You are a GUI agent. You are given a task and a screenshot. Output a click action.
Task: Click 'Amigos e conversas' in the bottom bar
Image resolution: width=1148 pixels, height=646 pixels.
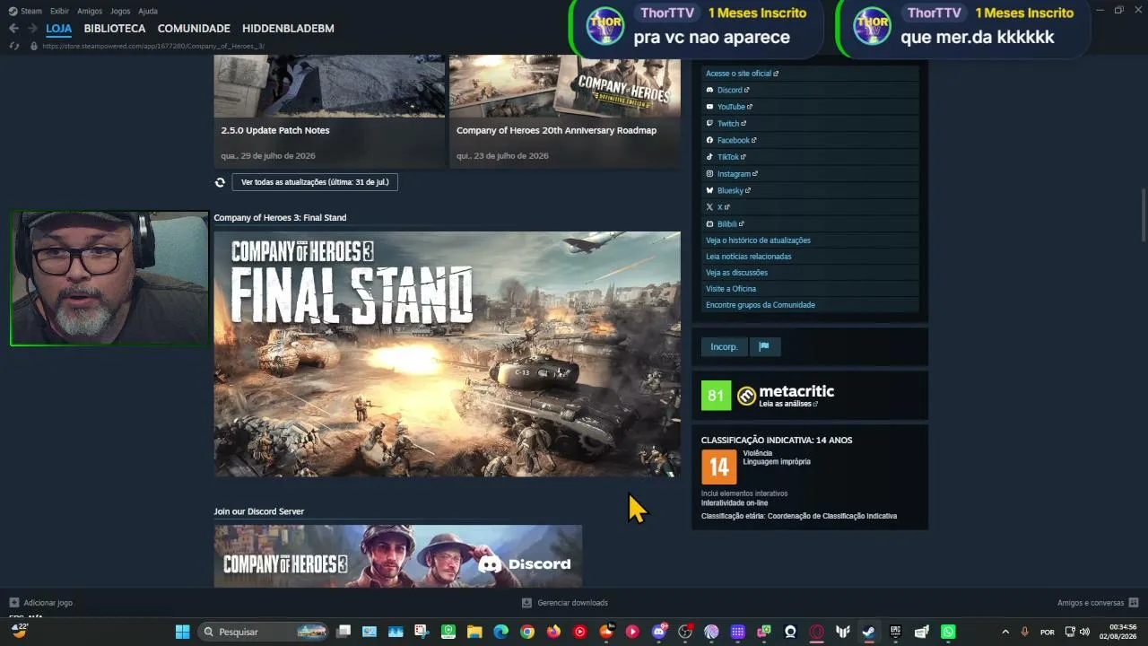(1091, 603)
